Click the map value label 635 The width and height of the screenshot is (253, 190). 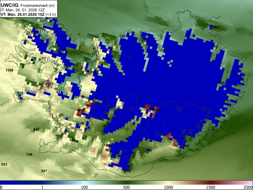(x=36, y=130)
